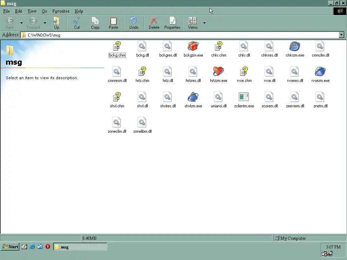The height and width of the screenshot is (260, 347).
Task: Open the Help menu
Action: [x=79, y=11]
